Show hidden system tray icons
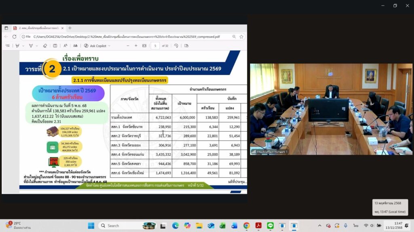 [x=319, y=226]
